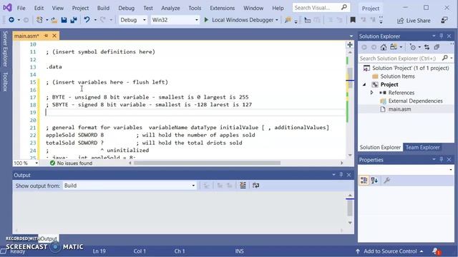Click the Alphabetical sort icon in Properties
The image size is (458, 257).
pyautogui.click(x=374, y=181)
